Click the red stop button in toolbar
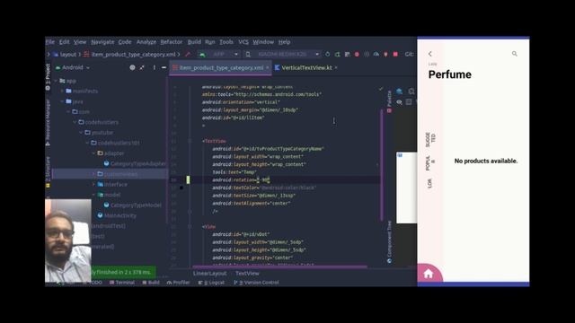This screenshot has height=323, width=575. click(x=395, y=54)
